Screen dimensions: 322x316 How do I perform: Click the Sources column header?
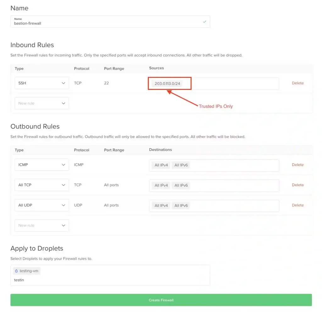pyautogui.click(x=157, y=68)
